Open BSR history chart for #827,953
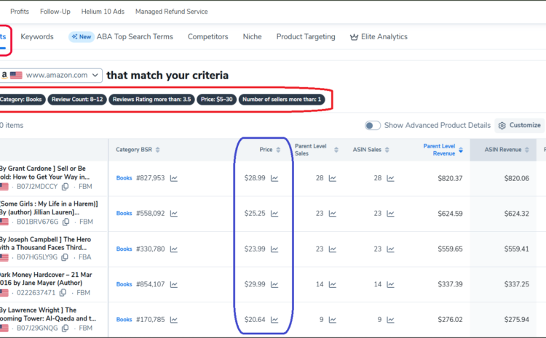Viewport: 546px width, 338px height. pyautogui.click(x=174, y=178)
